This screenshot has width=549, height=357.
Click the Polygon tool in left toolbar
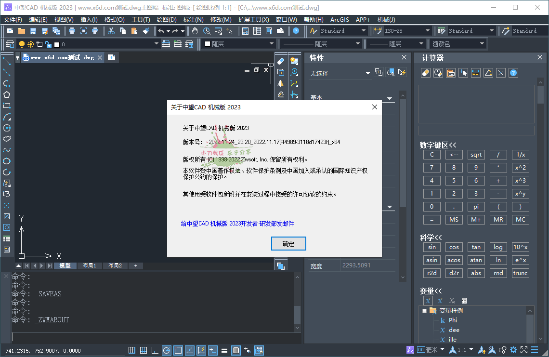7,94
